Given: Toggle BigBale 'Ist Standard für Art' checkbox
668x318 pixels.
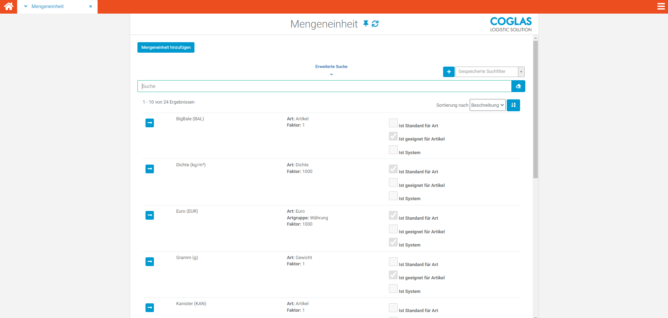Looking at the screenshot, I should (393, 123).
